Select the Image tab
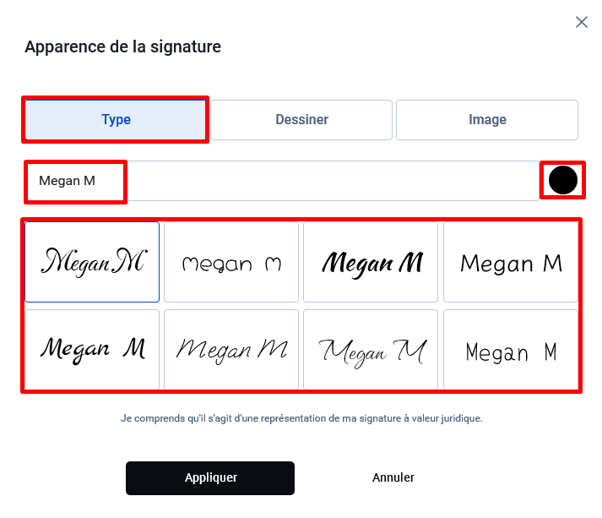The image size is (602, 518). click(x=487, y=119)
